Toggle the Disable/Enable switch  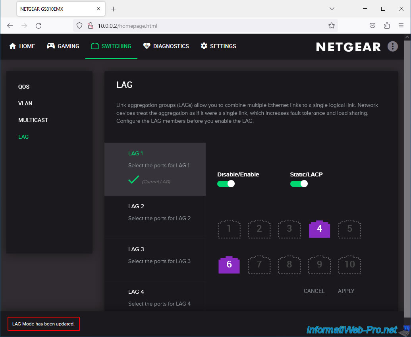[x=226, y=184]
